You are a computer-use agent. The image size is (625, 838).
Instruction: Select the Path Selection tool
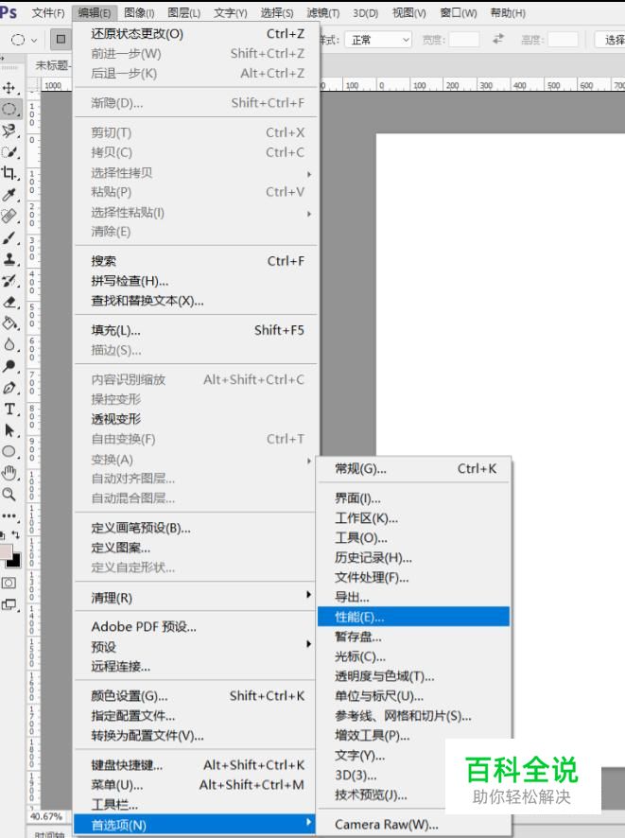(9, 430)
